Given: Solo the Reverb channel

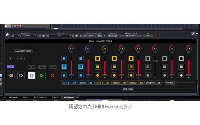Looking at the screenshot, I should (x=165, y=58).
